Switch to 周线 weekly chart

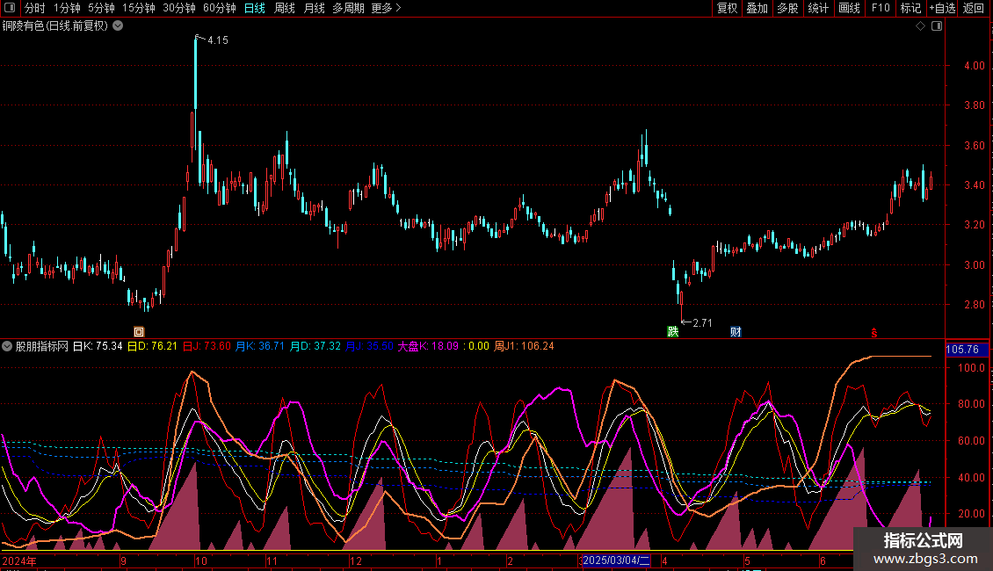(285, 8)
